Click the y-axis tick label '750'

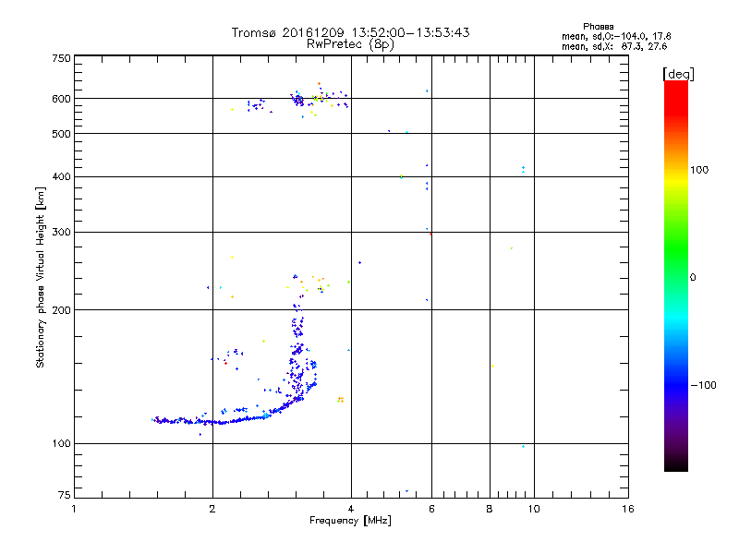[61, 58]
